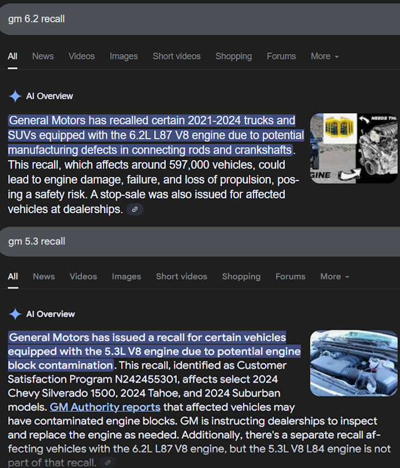Open Forums tab in gm 6.2 results
This screenshot has width=400, height=468.
click(282, 56)
